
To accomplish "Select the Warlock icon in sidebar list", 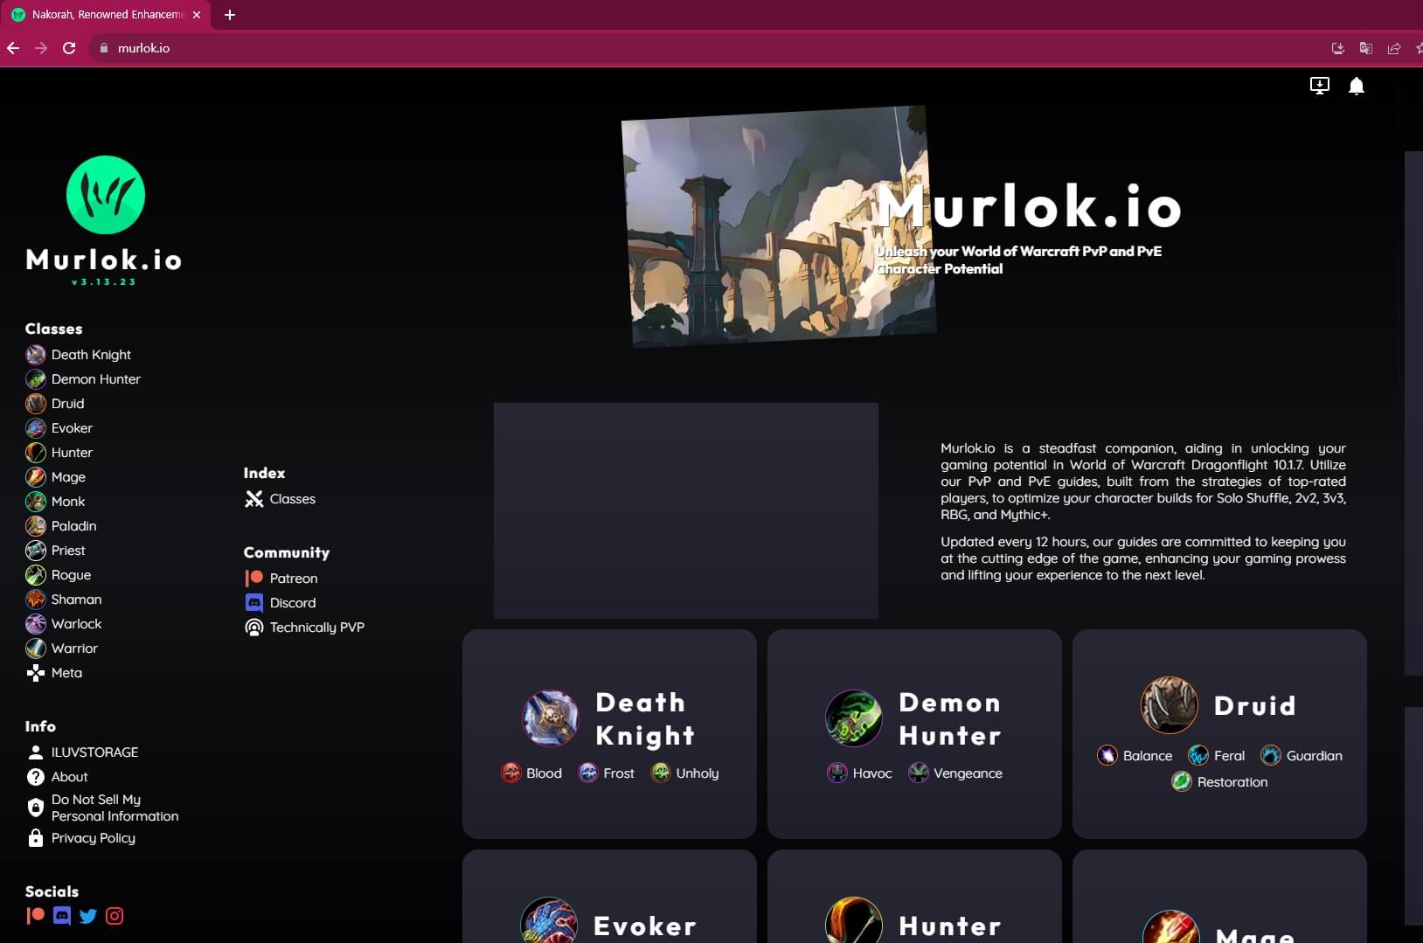I will click(x=36, y=624).
